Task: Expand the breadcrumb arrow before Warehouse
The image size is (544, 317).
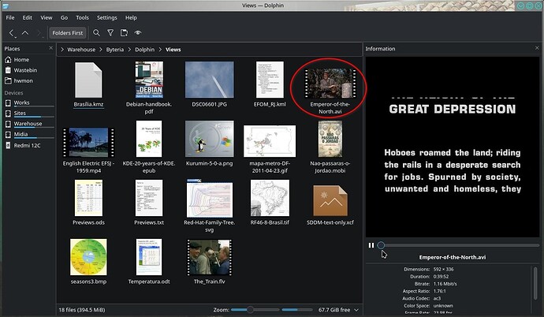Action: 62,50
